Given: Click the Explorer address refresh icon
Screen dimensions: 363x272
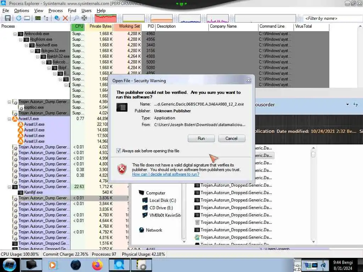Looking at the screenshot, I should [x=356, y=104].
